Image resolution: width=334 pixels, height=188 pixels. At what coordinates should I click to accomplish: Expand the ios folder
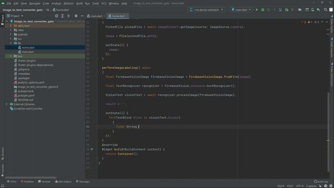point(10,39)
